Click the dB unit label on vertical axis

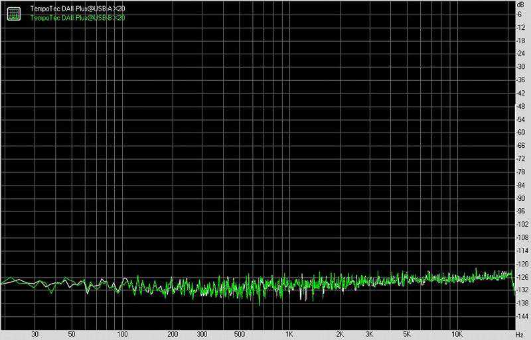click(522, 5)
